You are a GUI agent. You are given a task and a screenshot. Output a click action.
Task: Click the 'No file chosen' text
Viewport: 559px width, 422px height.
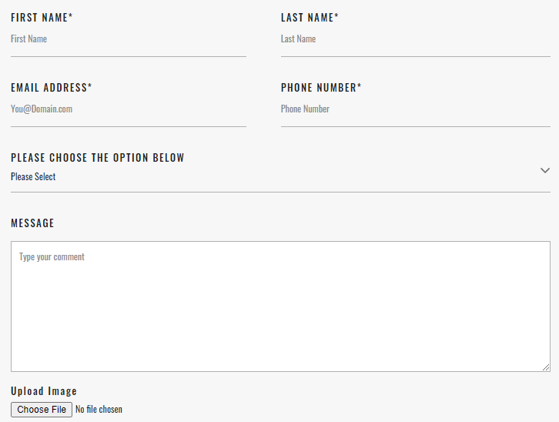click(x=99, y=410)
